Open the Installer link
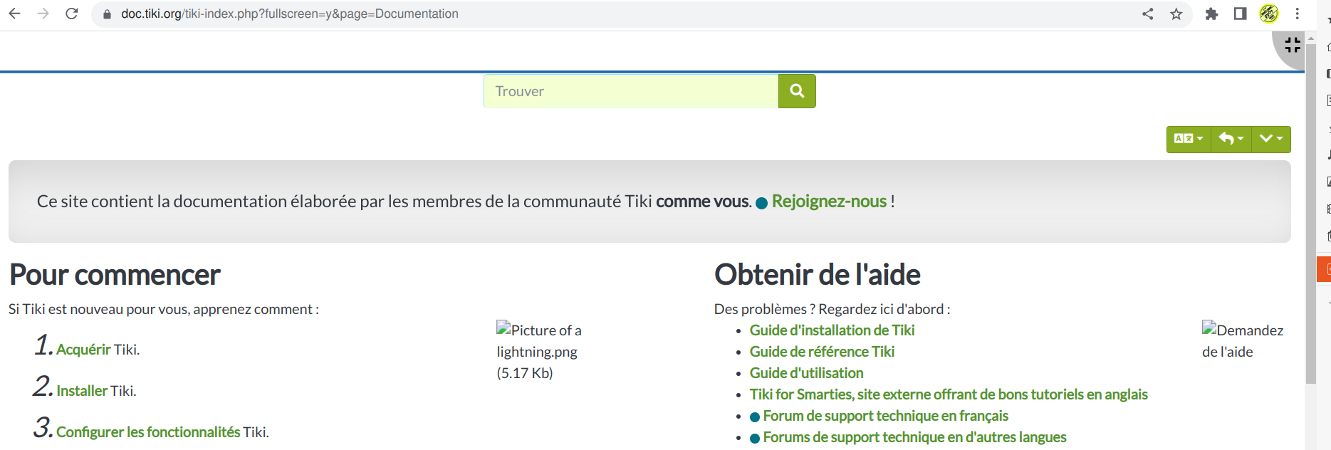The image size is (1331, 450). [x=82, y=391]
